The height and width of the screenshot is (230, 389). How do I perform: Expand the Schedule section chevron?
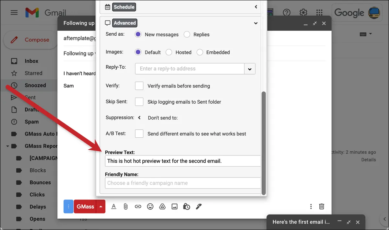(256, 6)
